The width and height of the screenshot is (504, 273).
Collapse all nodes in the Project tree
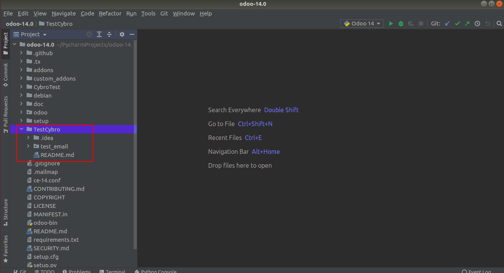(109, 34)
